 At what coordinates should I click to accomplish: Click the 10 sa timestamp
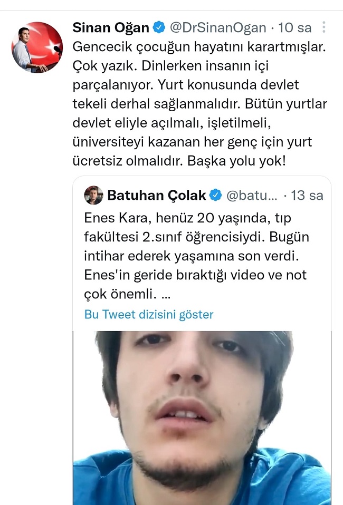coord(294,28)
